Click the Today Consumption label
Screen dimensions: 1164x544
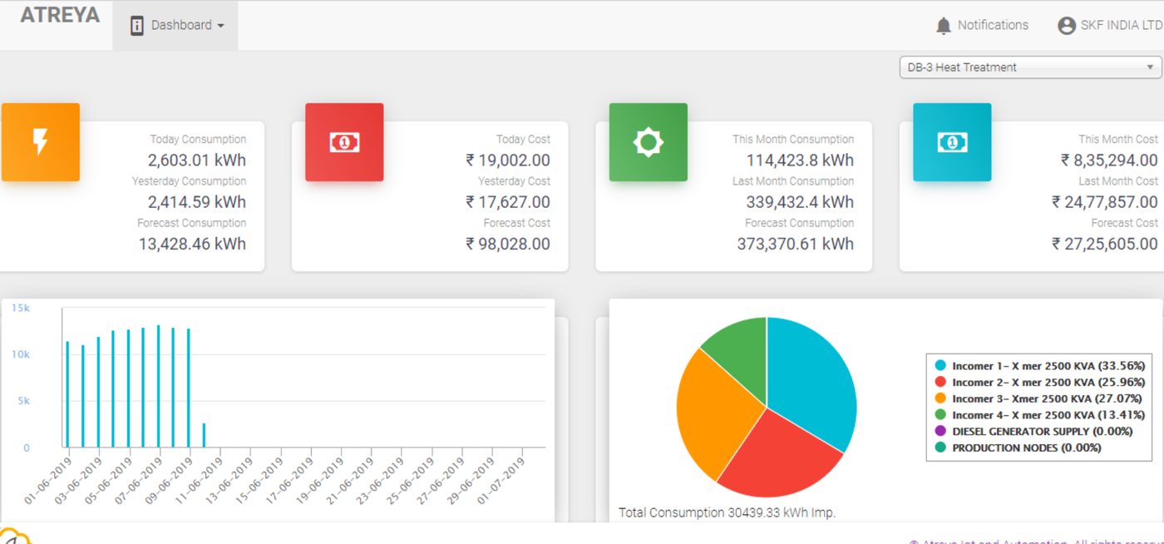198,139
